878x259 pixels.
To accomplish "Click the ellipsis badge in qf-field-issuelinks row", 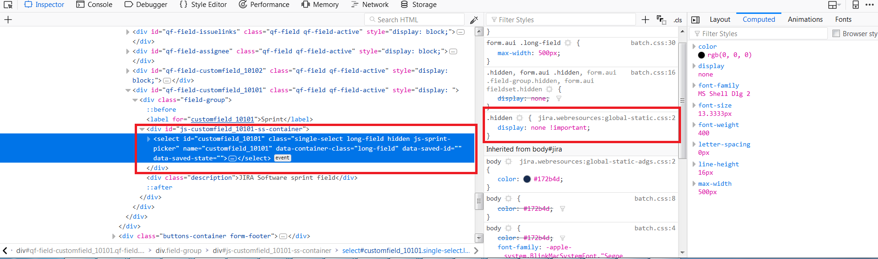I will [461, 32].
